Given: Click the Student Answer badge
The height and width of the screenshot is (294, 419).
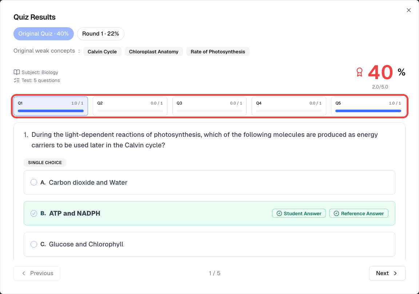Looking at the screenshot, I should (299, 213).
